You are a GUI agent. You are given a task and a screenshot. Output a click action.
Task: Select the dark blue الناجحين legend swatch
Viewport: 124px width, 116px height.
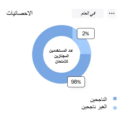(x=115, y=98)
